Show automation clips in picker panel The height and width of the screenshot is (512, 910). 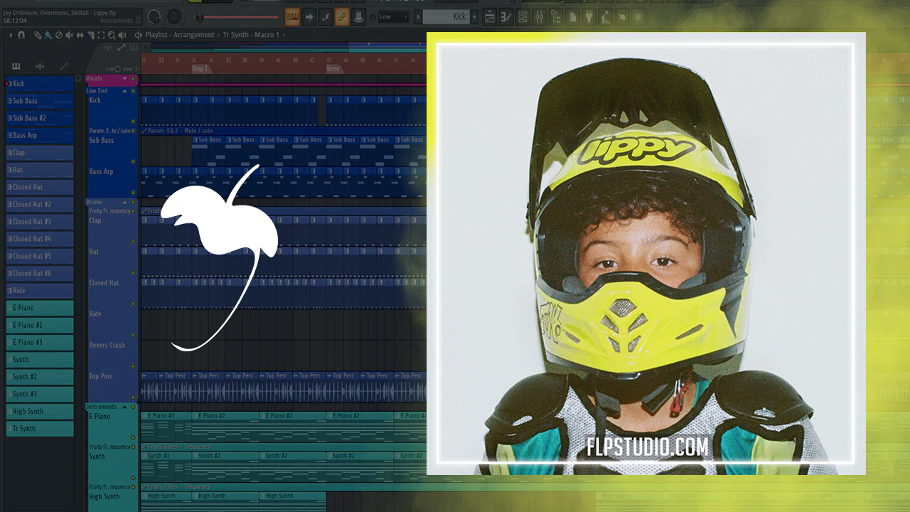tap(63, 66)
